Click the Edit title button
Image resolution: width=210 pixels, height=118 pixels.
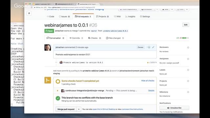(186, 25)
